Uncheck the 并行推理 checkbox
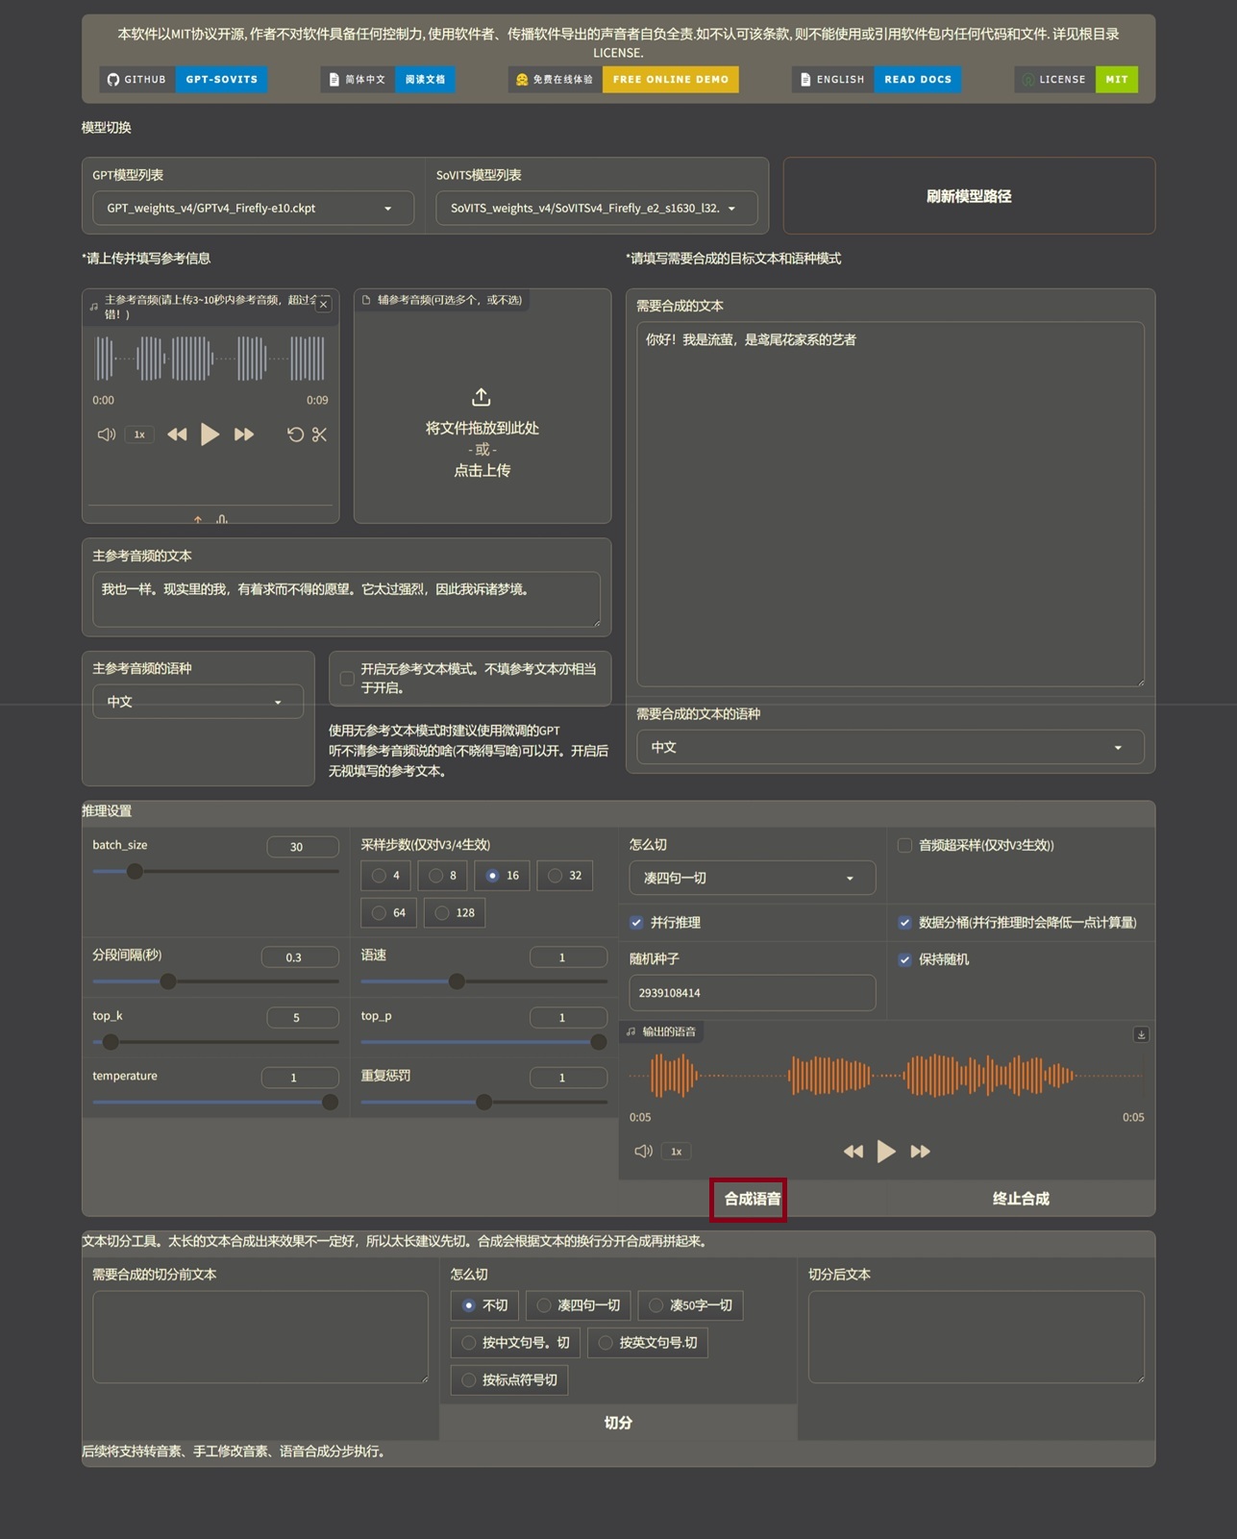This screenshot has height=1539, width=1237. [636, 923]
